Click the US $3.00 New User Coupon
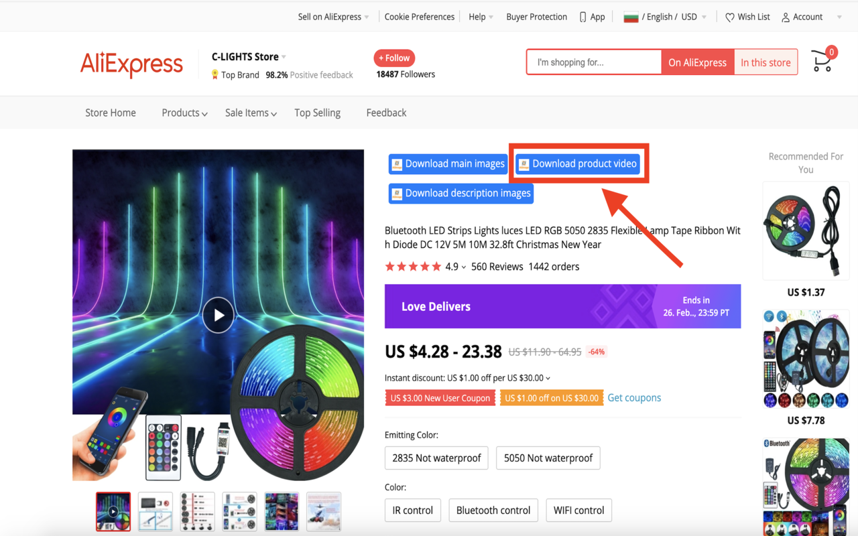The height and width of the screenshot is (536, 858). 440,398
